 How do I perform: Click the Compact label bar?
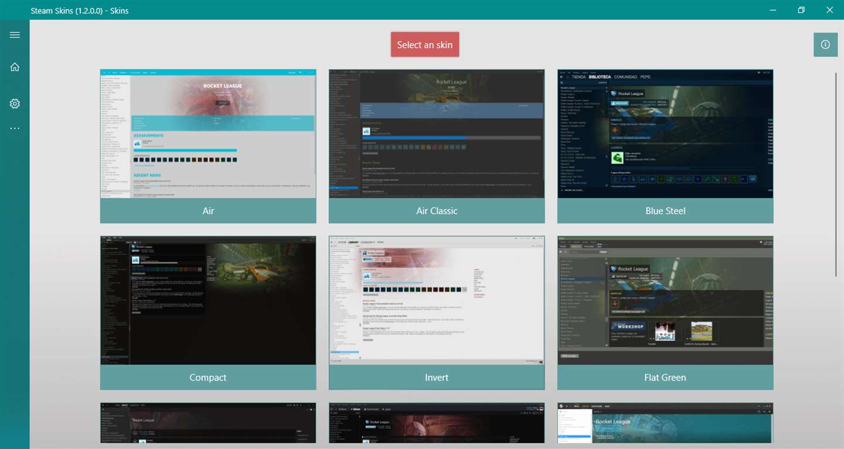pos(208,378)
